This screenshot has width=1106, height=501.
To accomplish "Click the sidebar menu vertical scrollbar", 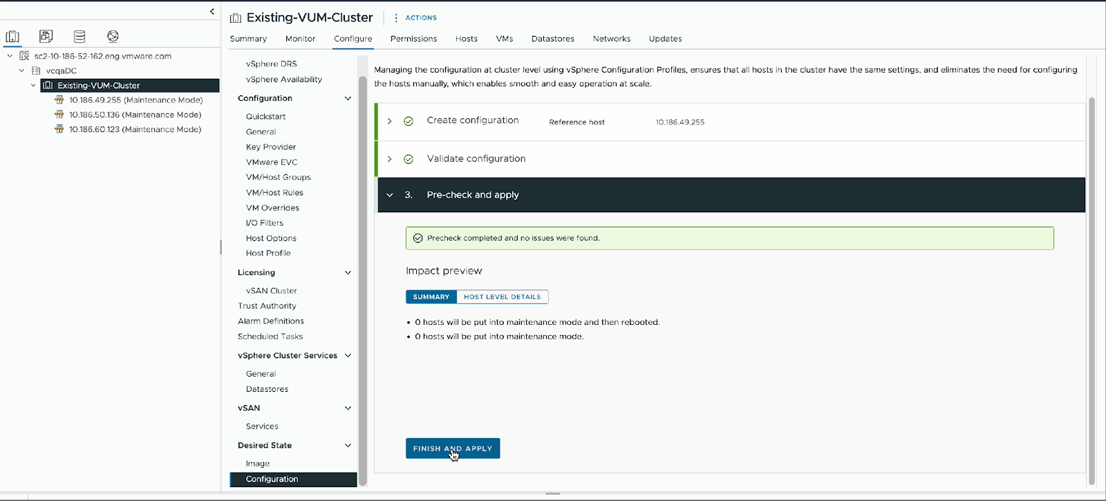I will (x=363, y=280).
